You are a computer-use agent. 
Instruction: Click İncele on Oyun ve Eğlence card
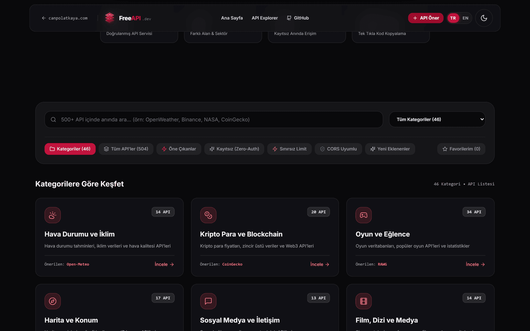tap(475, 264)
